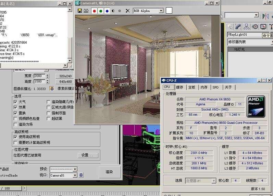The width and height of the screenshot is (273, 196).
Task: Enable the 渲染为场 checkbox
Action: coord(15,125)
